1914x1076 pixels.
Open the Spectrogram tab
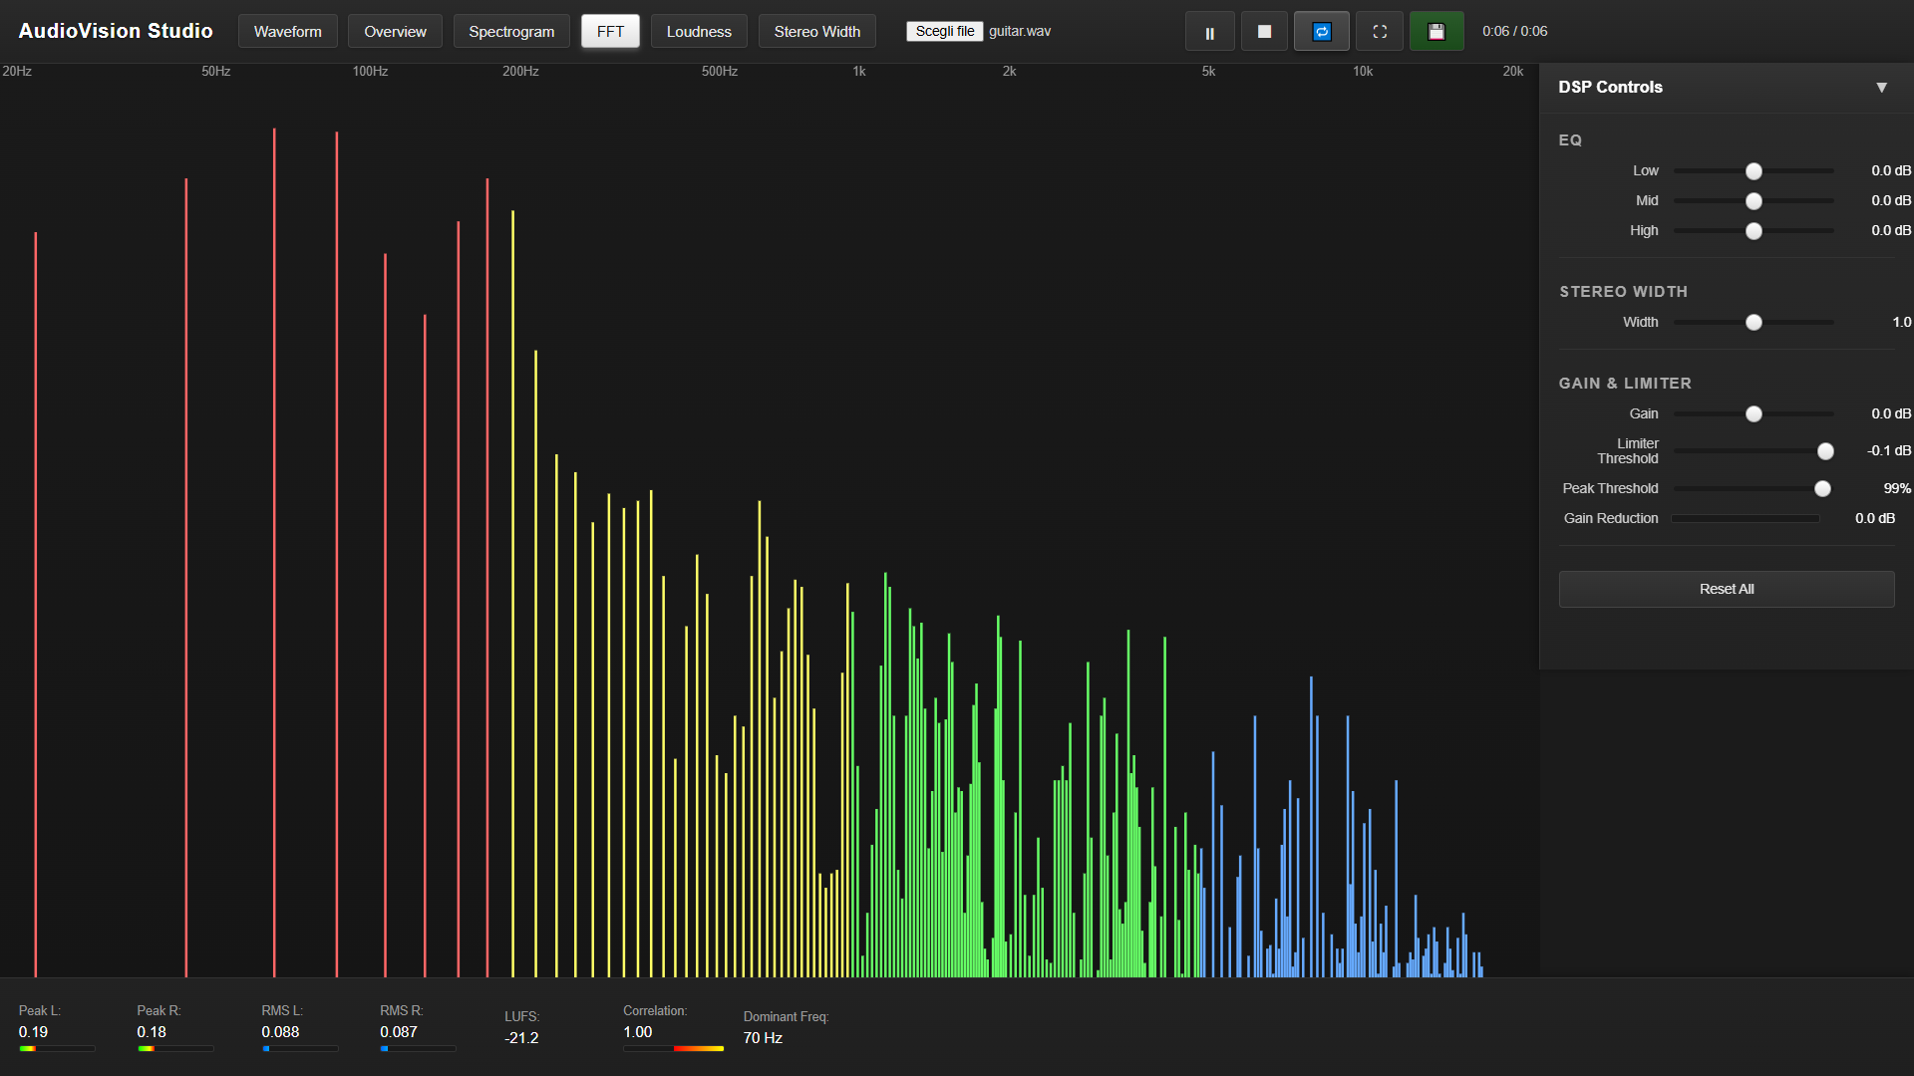click(x=511, y=32)
